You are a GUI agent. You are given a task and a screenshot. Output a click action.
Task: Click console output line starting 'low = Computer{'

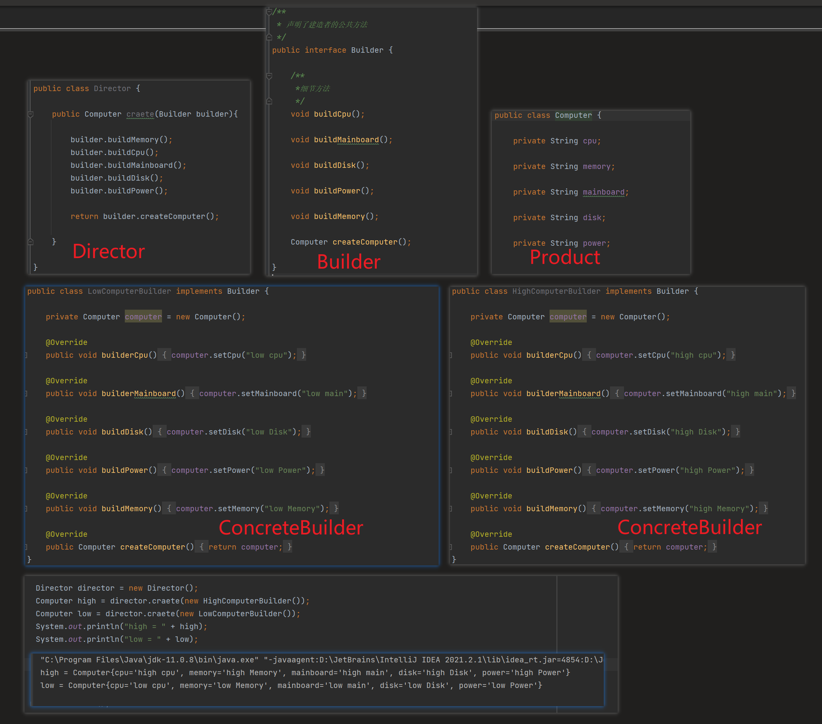point(291,686)
